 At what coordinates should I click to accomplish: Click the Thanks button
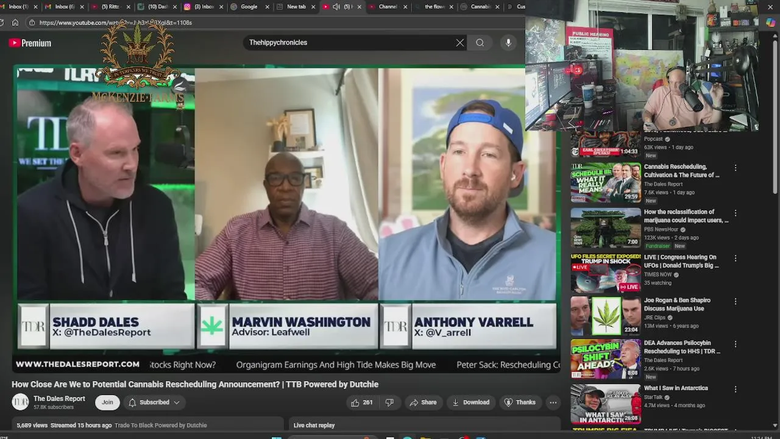pyautogui.click(x=520, y=402)
